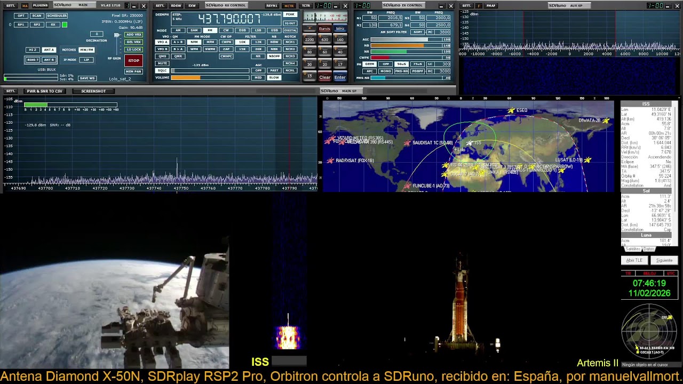Select VFO B
Image resolution: width=683 pixels, height=384 pixels.
162,49
